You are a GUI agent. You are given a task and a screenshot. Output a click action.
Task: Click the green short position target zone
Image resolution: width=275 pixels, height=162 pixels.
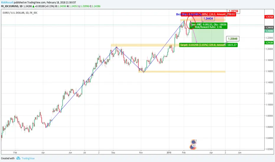click(x=208, y=36)
